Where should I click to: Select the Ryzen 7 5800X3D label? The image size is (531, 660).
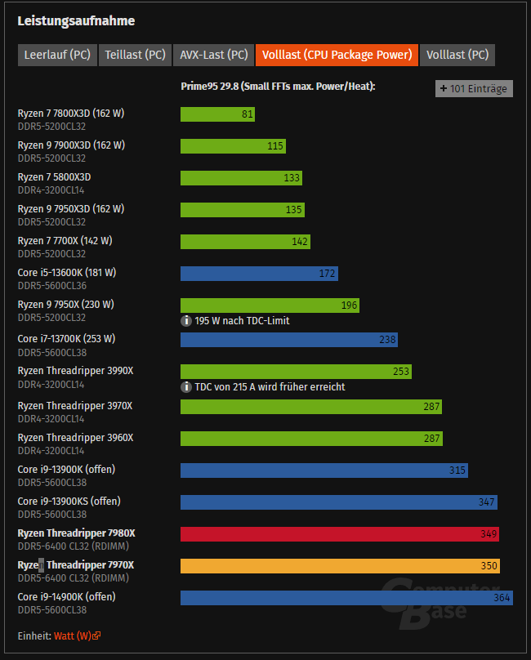pyautogui.click(x=54, y=177)
